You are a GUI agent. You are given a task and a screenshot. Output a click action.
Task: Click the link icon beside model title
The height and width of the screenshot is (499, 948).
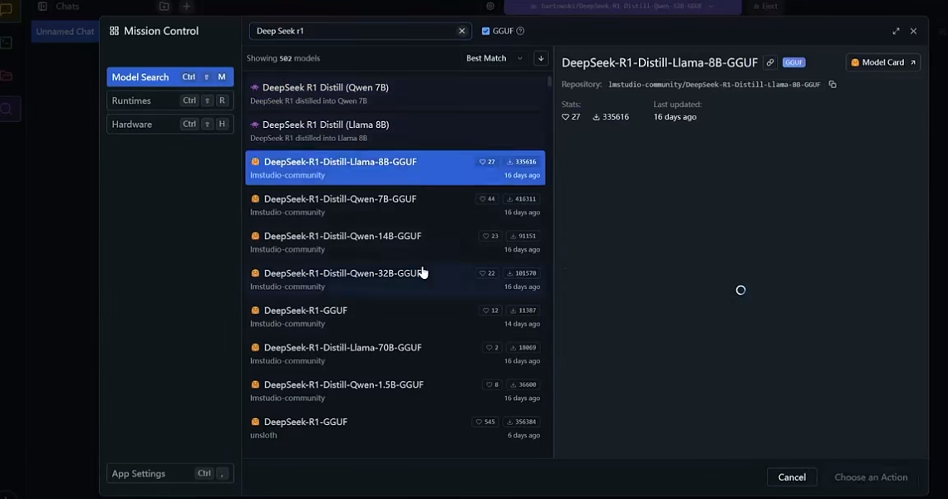click(x=770, y=62)
